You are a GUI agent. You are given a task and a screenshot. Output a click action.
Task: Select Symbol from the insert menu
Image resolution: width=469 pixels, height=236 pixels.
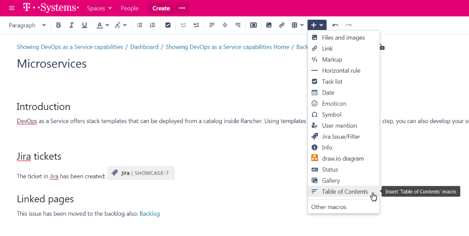(344, 115)
